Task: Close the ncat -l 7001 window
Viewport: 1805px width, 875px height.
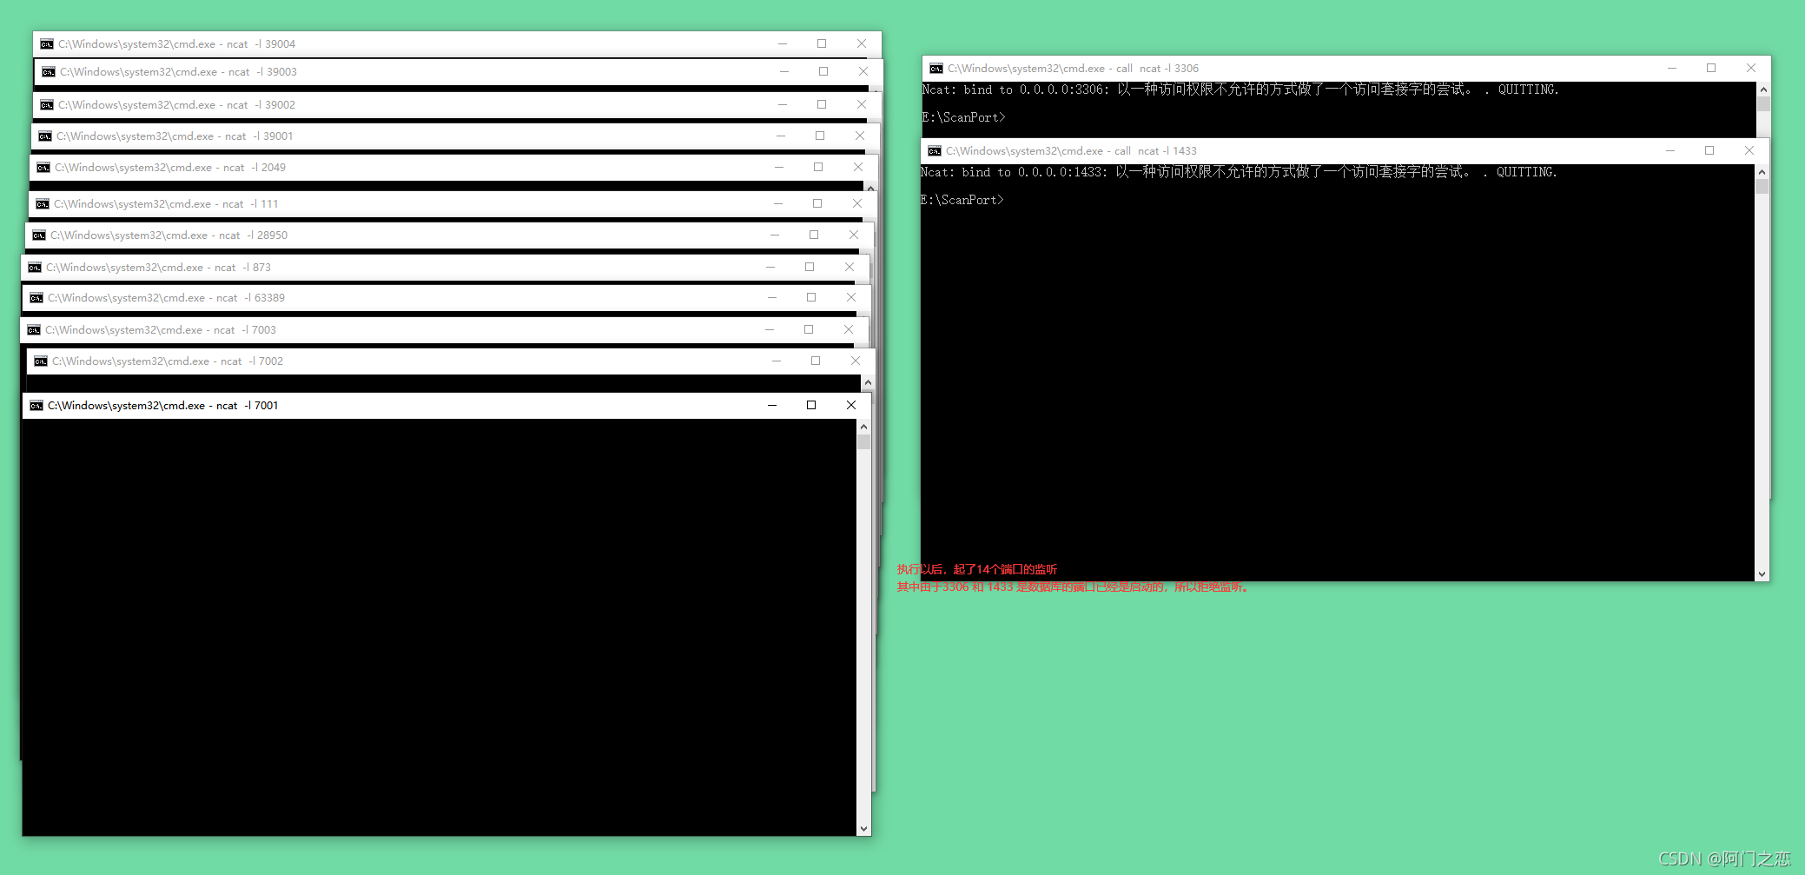Action: pos(851,405)
